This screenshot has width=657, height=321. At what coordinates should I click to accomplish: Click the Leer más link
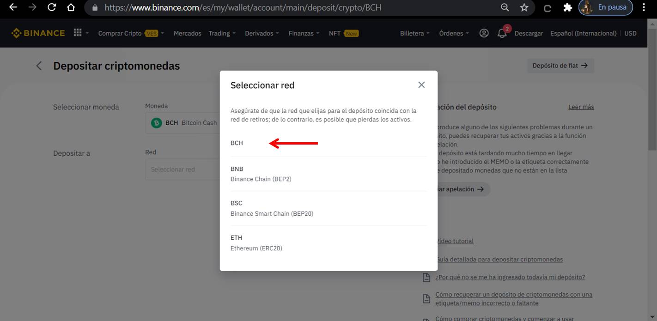(x=581, y=107)
